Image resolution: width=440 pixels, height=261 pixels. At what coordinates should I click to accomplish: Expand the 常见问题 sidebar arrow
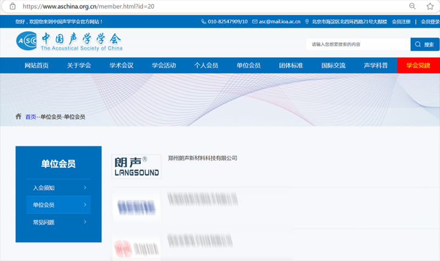(85, 222)
